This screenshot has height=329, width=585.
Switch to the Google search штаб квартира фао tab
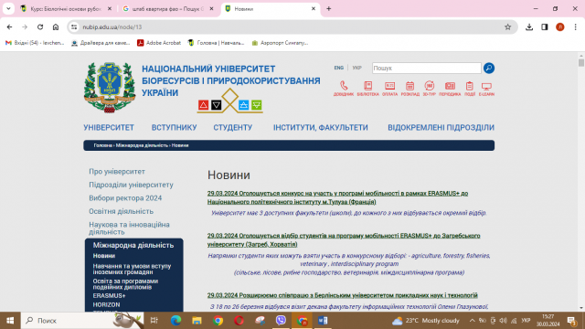[167, 8]
